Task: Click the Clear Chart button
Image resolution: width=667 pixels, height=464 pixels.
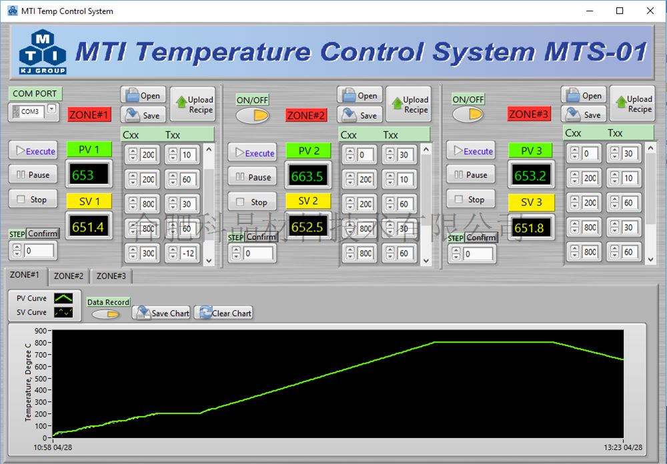Action: coord(223,313)
